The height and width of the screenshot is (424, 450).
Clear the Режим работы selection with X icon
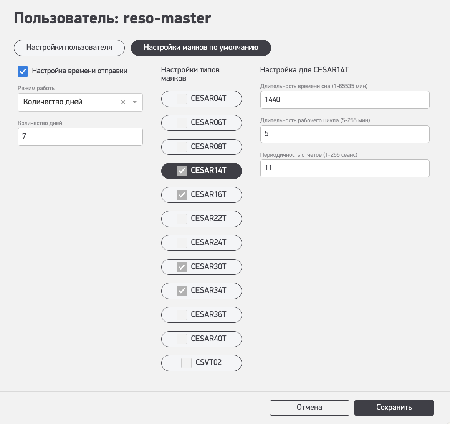coord(123,102)
